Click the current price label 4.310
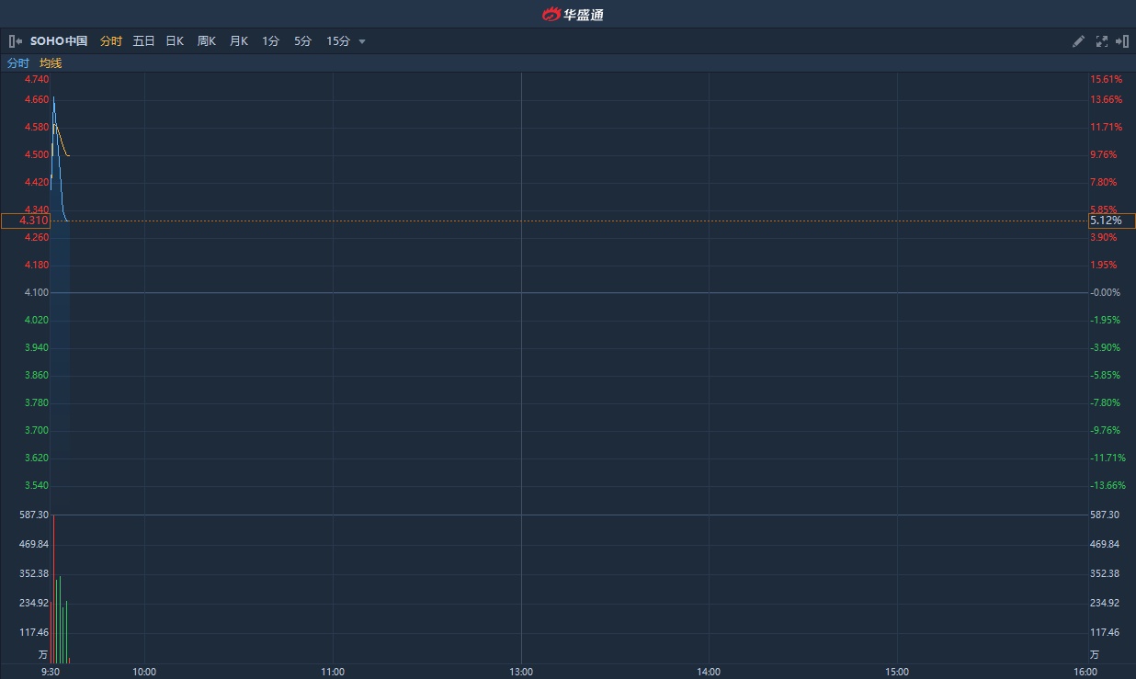 25,221
